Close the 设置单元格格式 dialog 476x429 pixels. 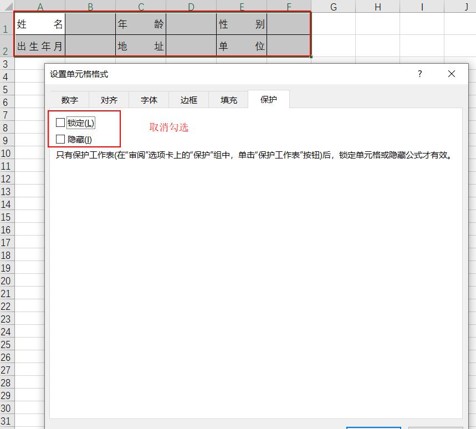(x=452, y=74)
